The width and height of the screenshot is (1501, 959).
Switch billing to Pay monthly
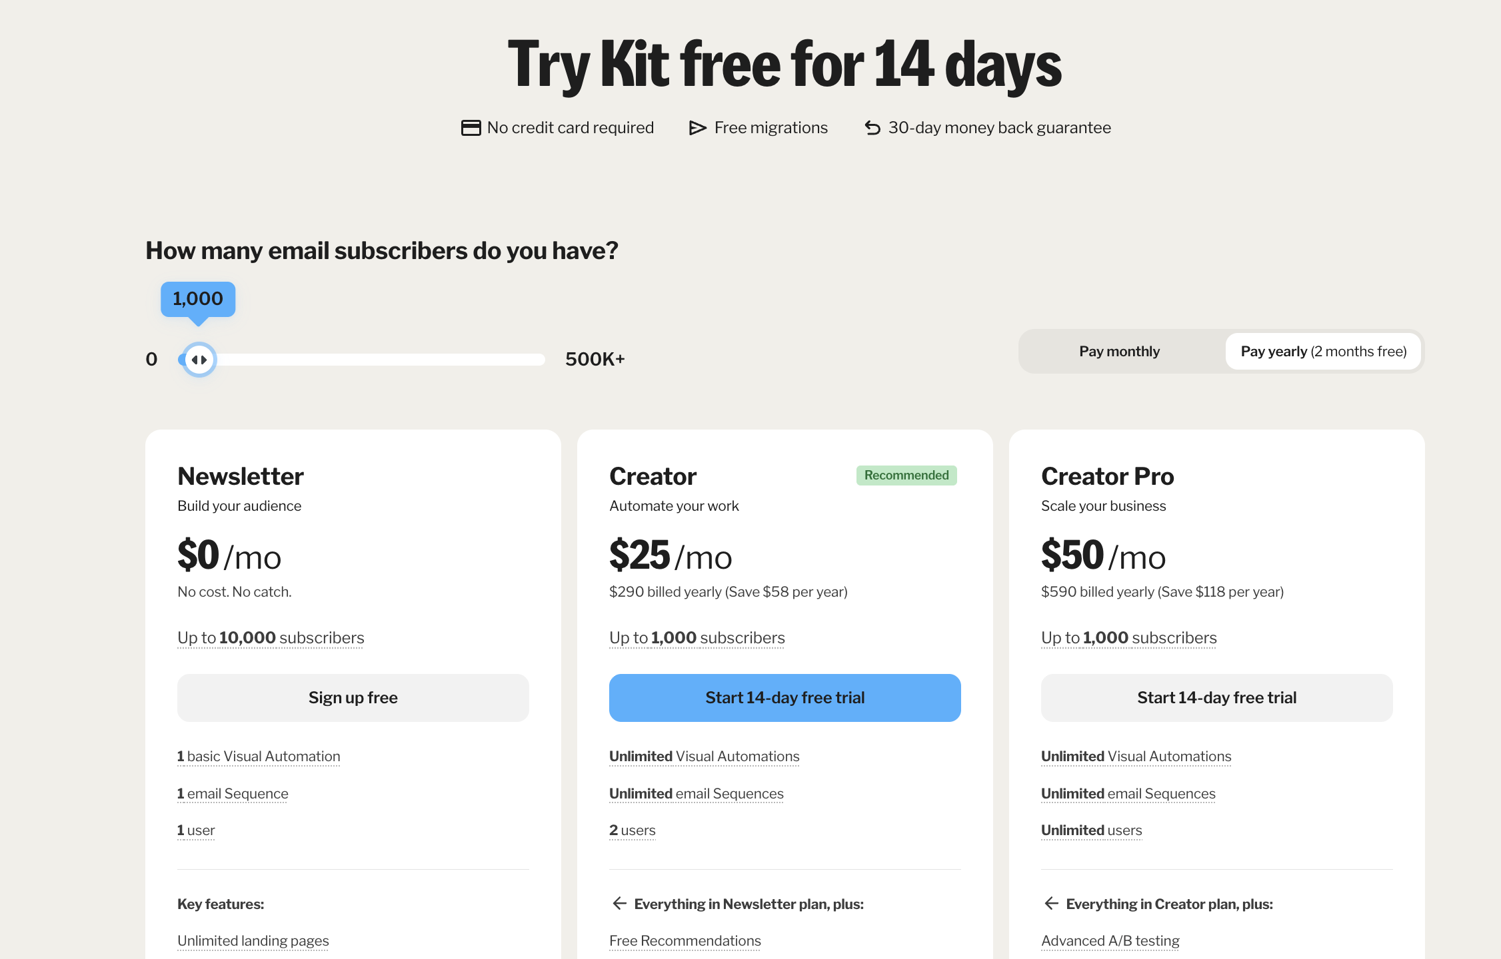click(x=1119, y=352)
